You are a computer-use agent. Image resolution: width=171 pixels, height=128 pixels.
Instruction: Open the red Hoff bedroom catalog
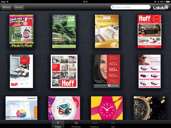pyautogui.click(x=150, y=31)
